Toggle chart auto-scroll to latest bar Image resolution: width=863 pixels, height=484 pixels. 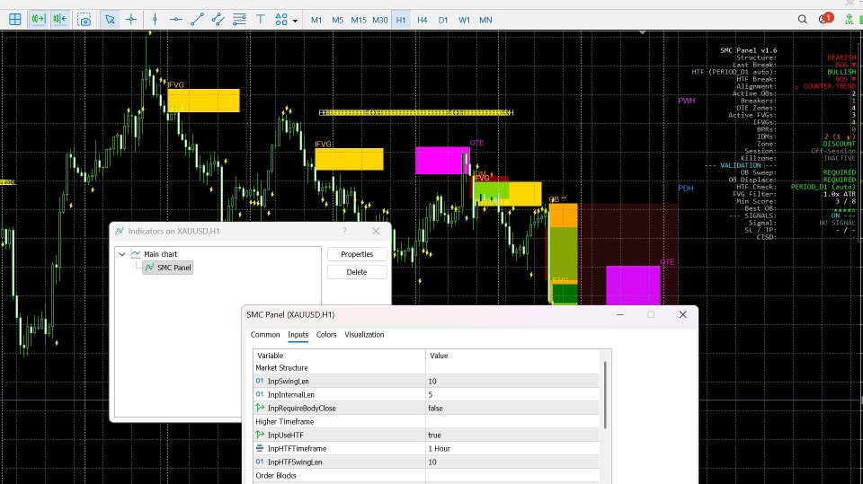[x=38, y=20]
